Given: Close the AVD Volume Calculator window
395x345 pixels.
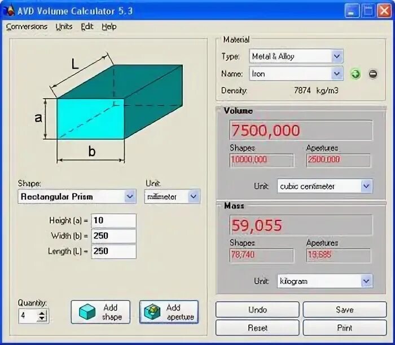Looking at the screenshot, I should [x=384, y=11].
